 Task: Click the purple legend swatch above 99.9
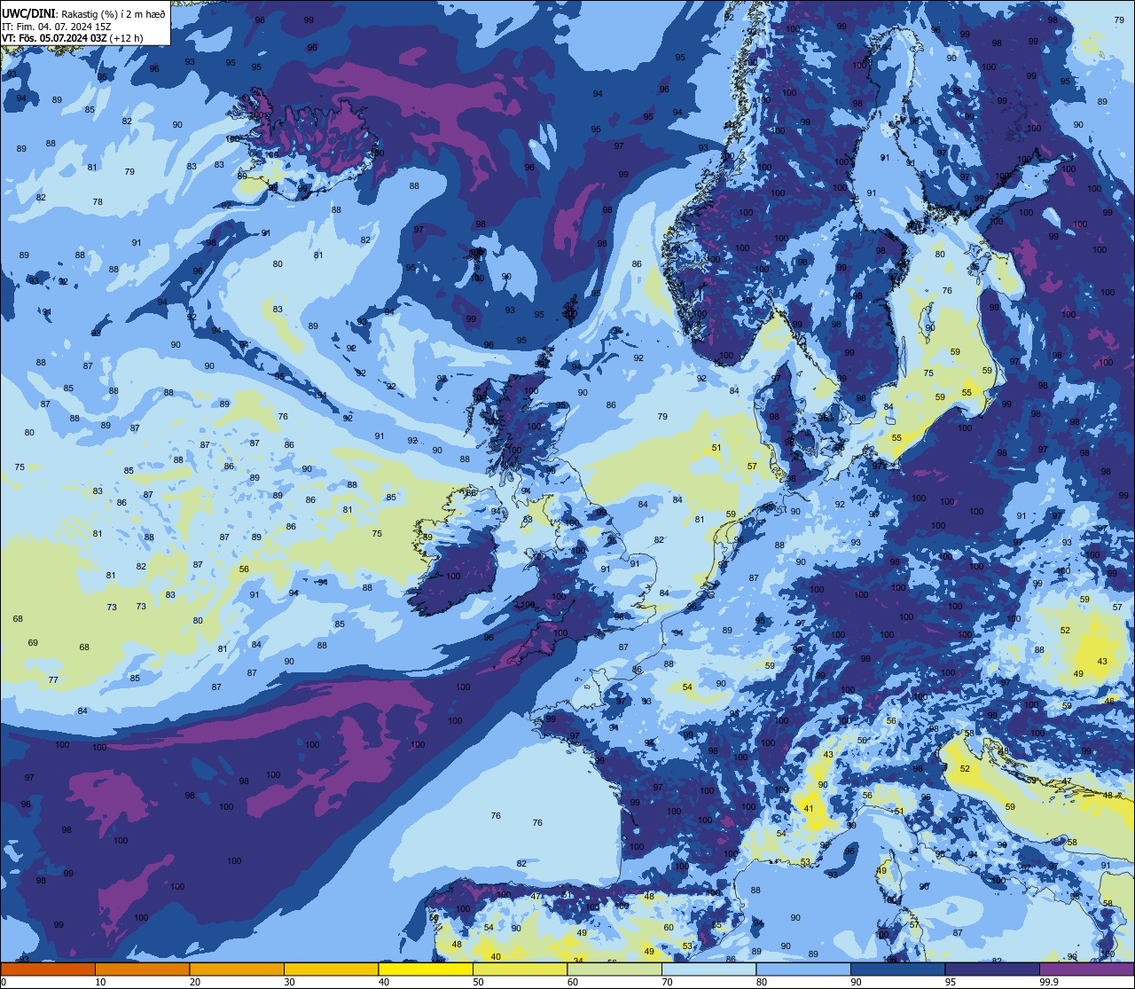1087,969
